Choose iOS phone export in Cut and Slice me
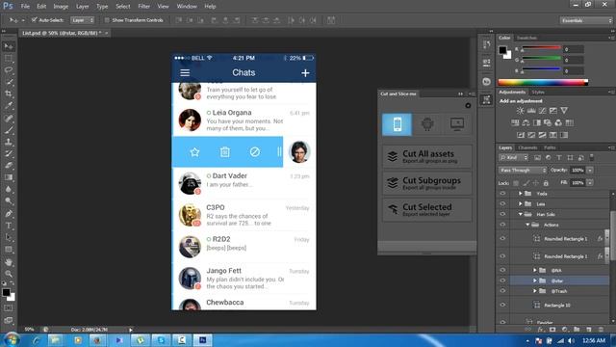The image size is (616, 347). coord(398,124)
